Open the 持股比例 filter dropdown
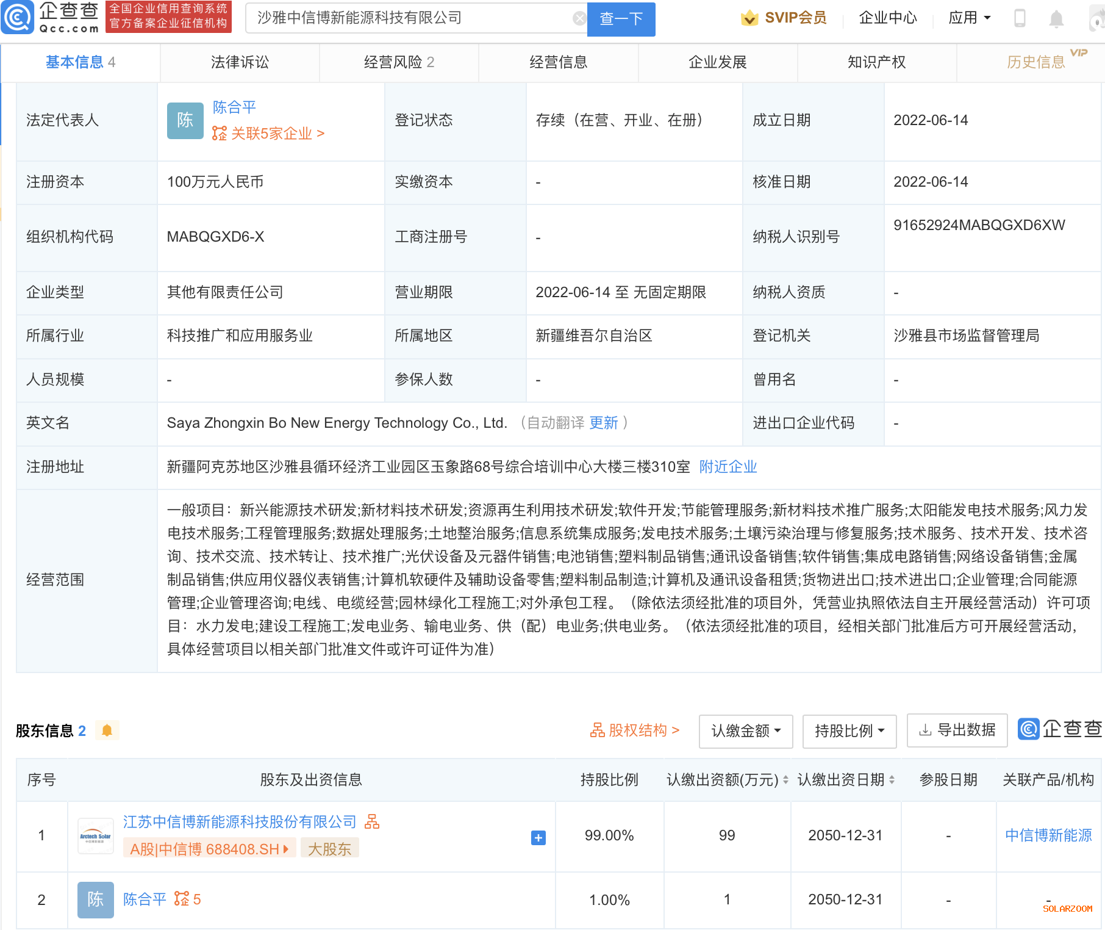 click(x=849, y=730)
